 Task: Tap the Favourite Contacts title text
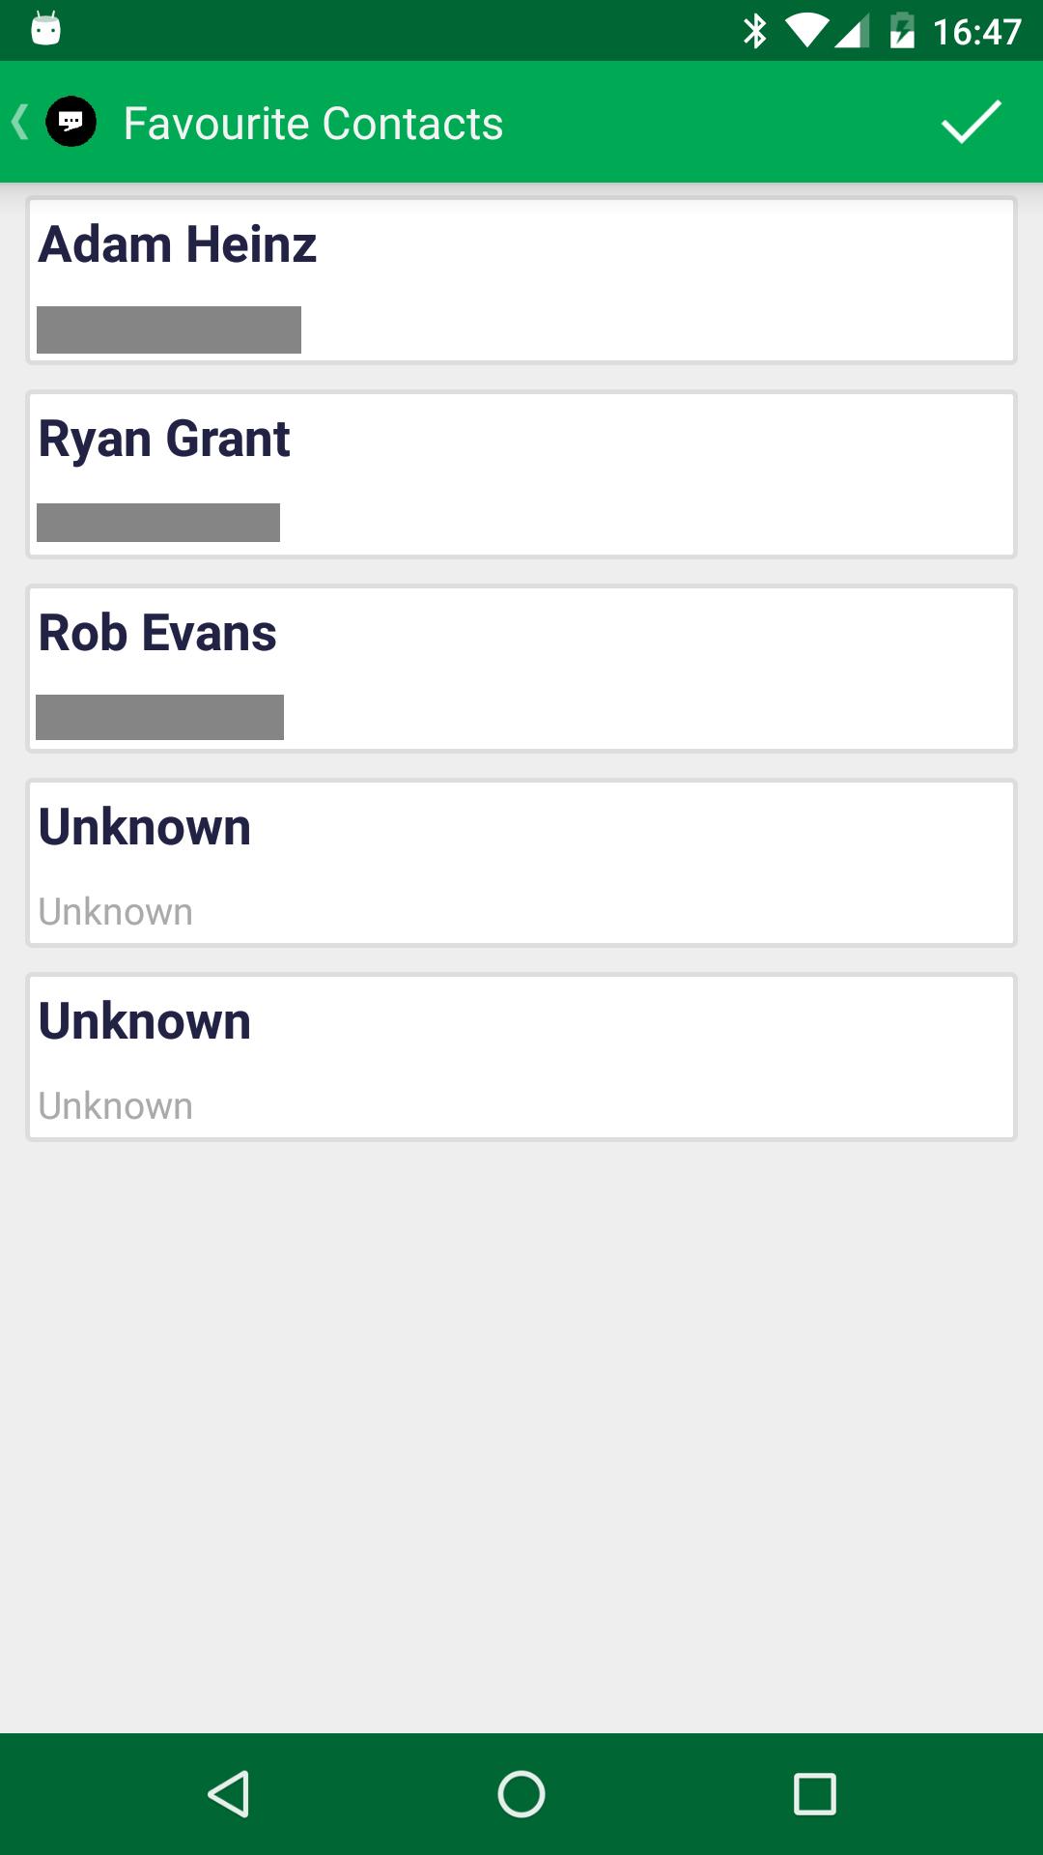313,124
